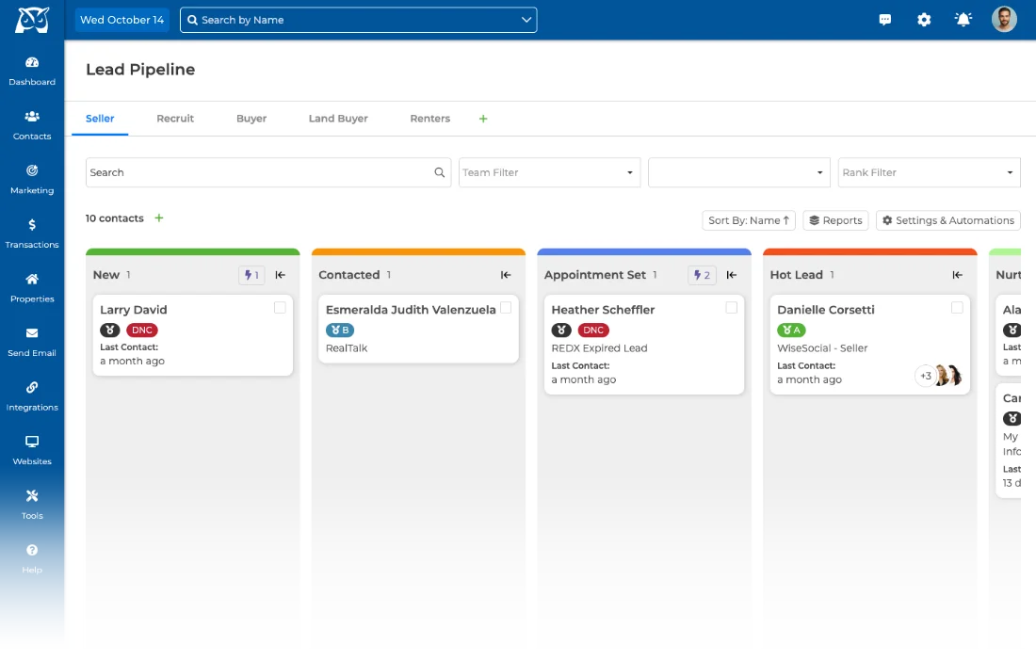
Task: Open the Dashboard sidebar item
Action: [32, 72]
